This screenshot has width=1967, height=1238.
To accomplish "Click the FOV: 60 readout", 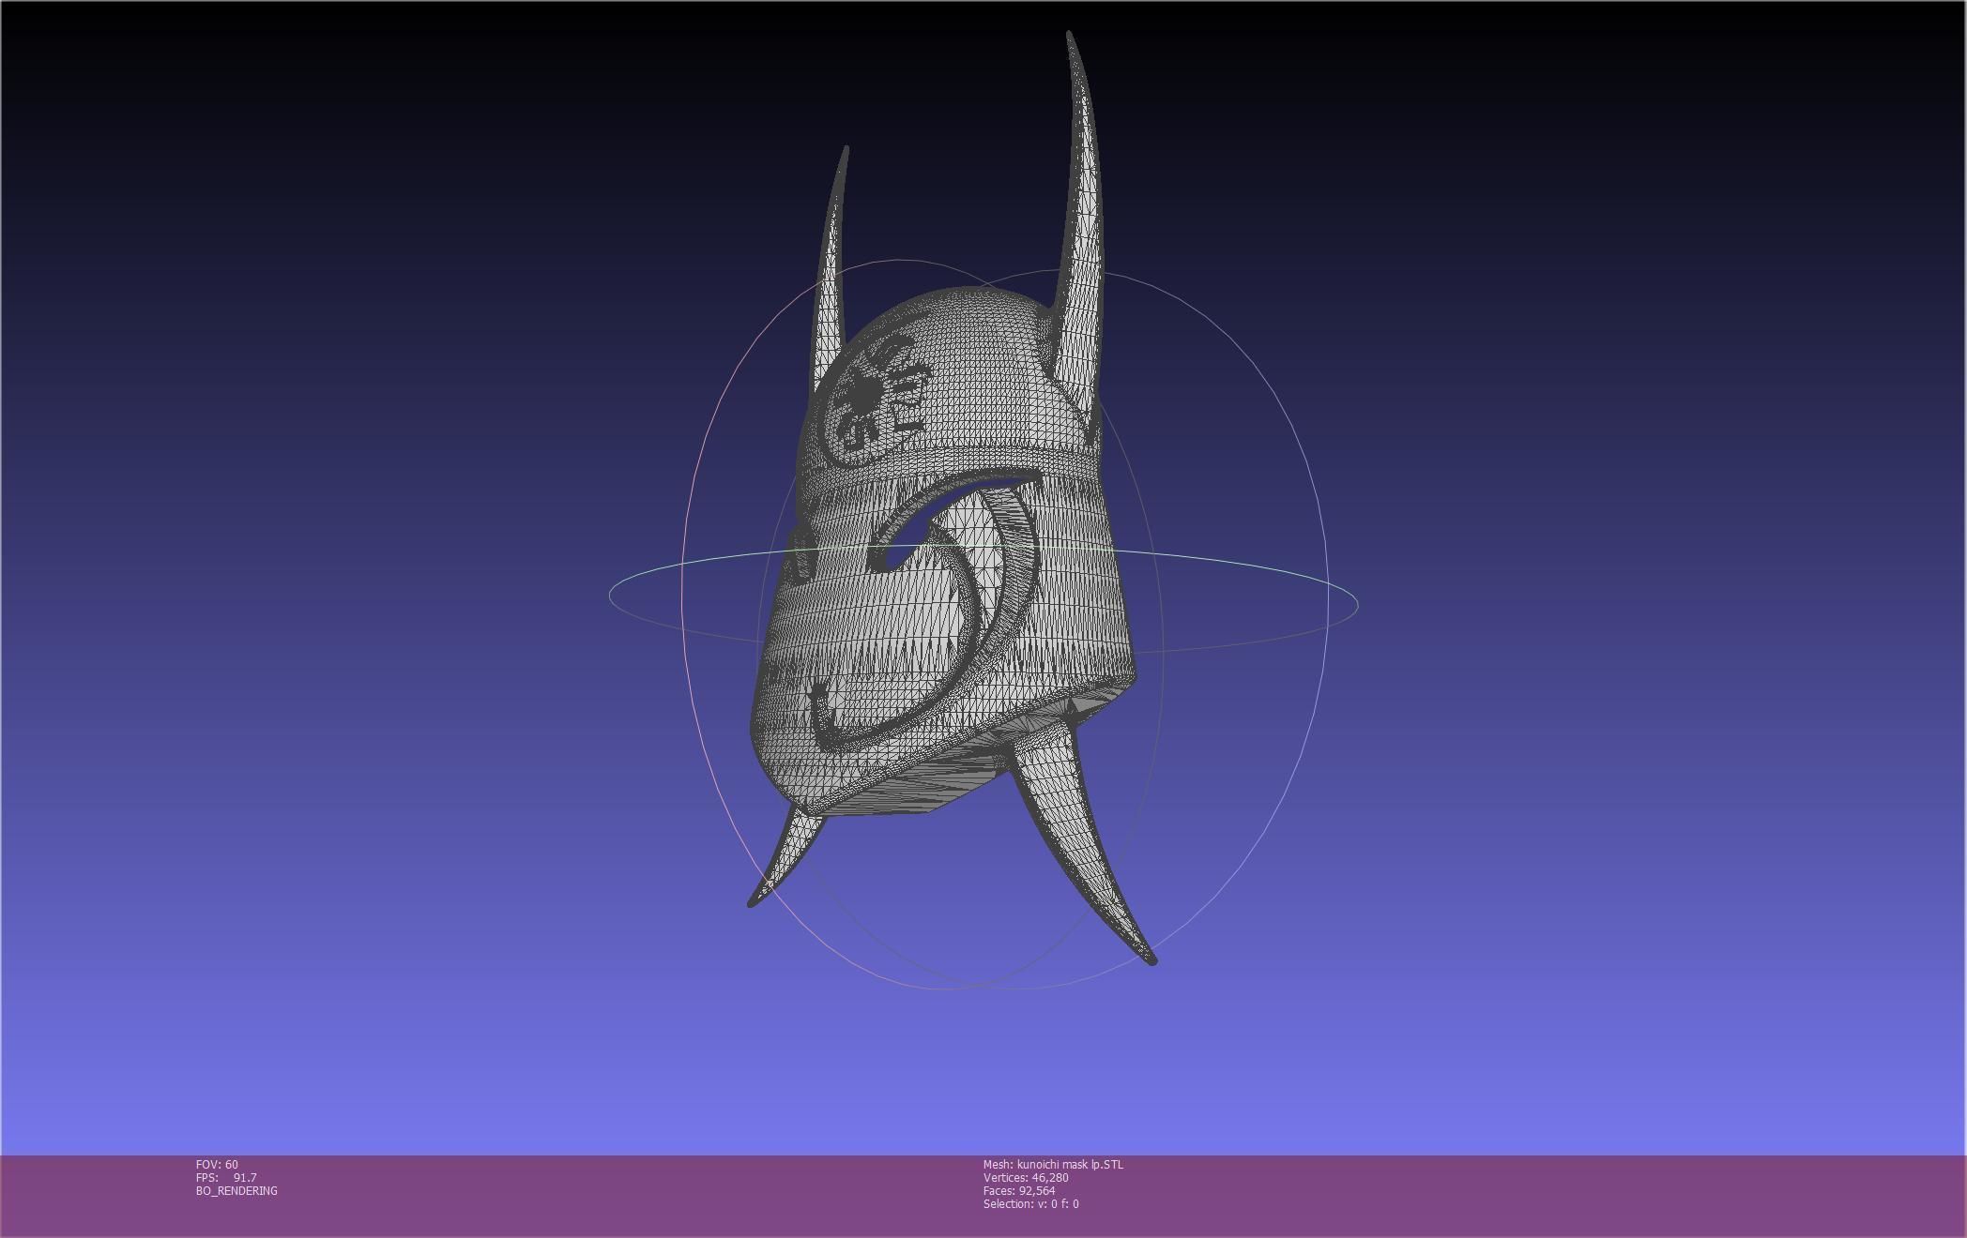I will point(217,1164).
